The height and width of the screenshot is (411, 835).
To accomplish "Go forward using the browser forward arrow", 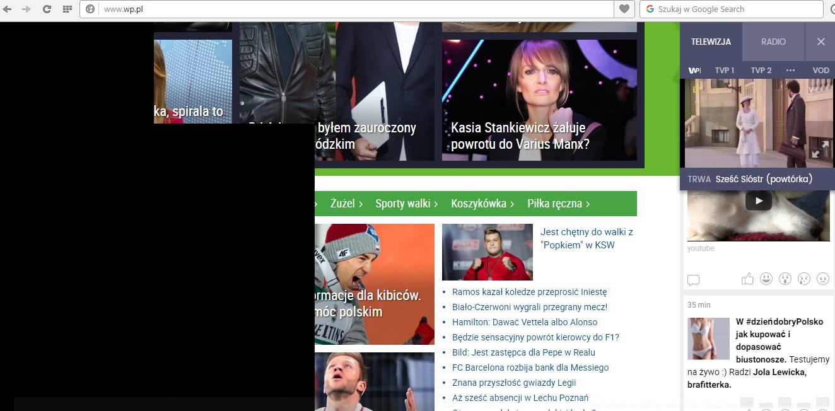I will 26,9.
